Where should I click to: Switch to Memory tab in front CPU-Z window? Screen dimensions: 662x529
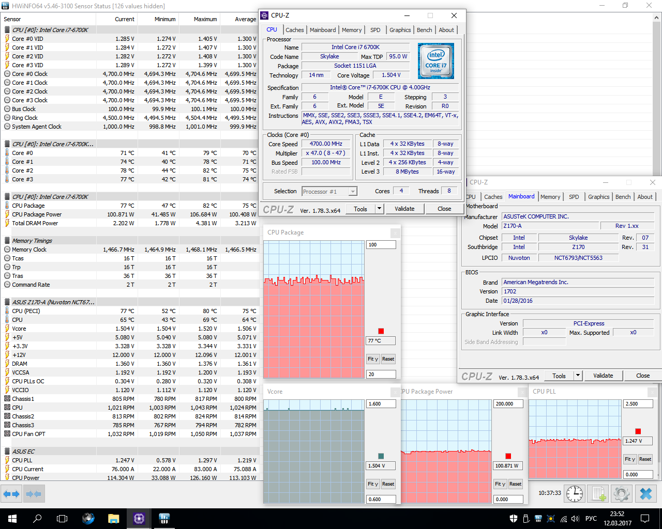352,30
